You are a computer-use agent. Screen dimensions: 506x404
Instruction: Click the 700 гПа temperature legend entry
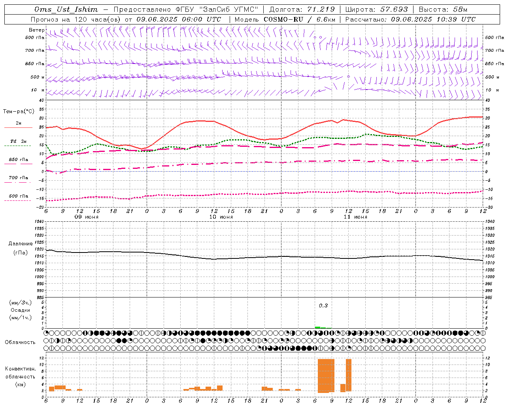click(18, 178)
